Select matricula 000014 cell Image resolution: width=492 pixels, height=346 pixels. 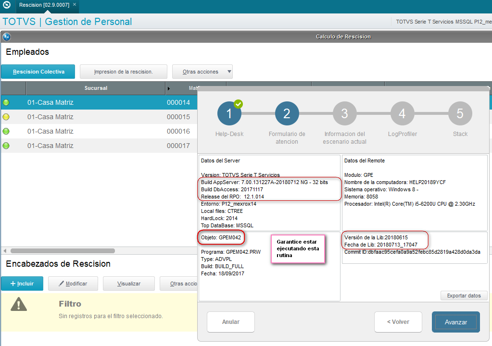[178, 102]
